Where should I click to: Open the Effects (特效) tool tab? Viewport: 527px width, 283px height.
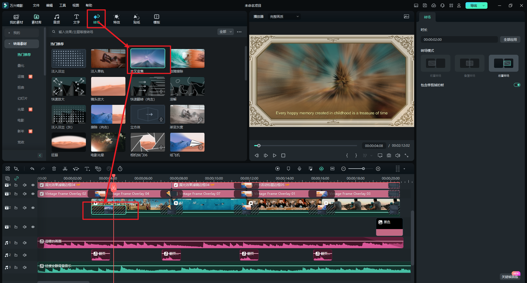coord(117,19)
